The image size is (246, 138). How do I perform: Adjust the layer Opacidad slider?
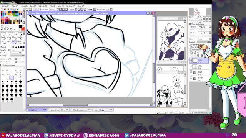point(204,42)
